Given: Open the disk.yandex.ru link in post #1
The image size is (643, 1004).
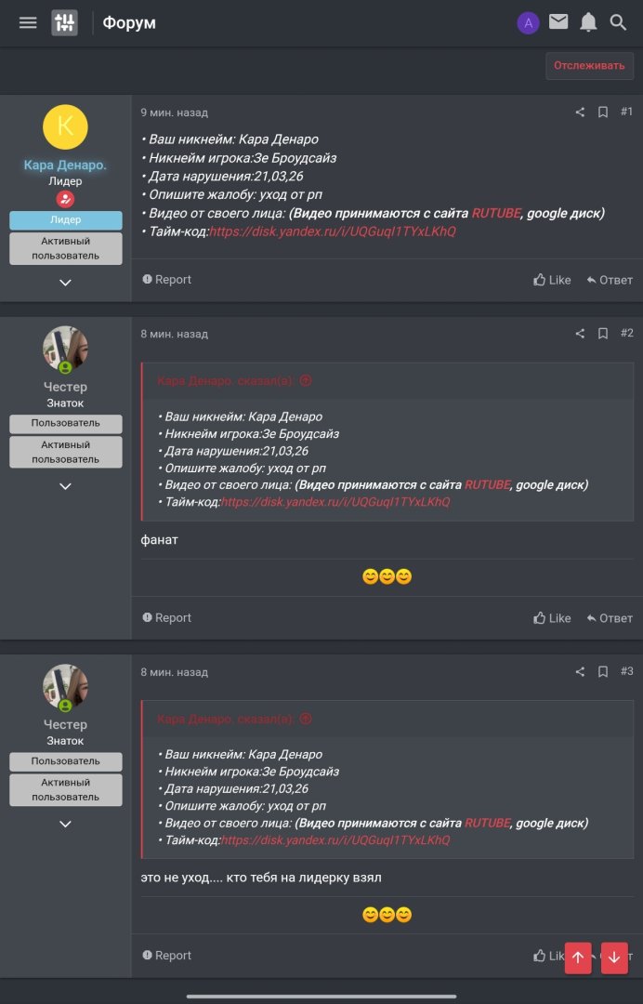Looking at the screenshot, I should tap(333, 231).
